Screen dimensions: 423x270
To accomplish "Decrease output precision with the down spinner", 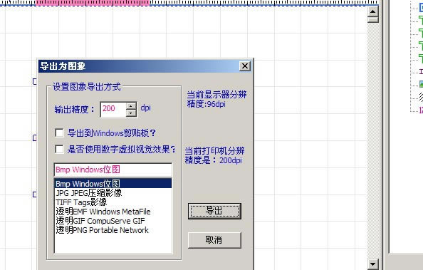I will pyautogui.click(x=131, y=113).
